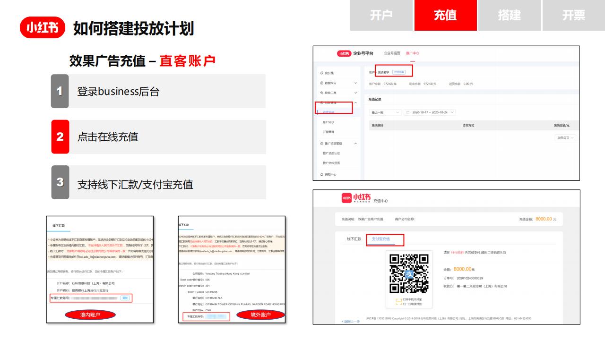Open 推广物料资质 in the sidebar

[x=331, y=163]
